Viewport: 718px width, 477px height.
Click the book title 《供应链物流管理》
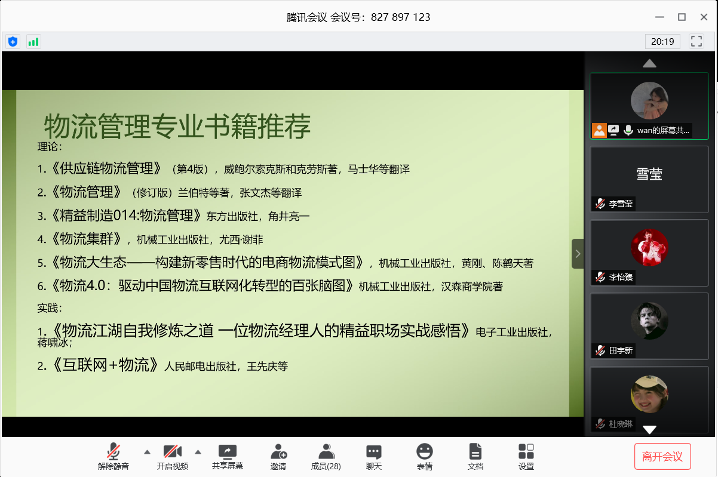tap(106, 168)
